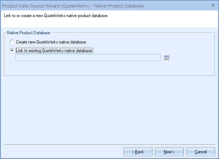Cancel the Product Data Source Wizard

pyautogui.click(x=200, y=152)
